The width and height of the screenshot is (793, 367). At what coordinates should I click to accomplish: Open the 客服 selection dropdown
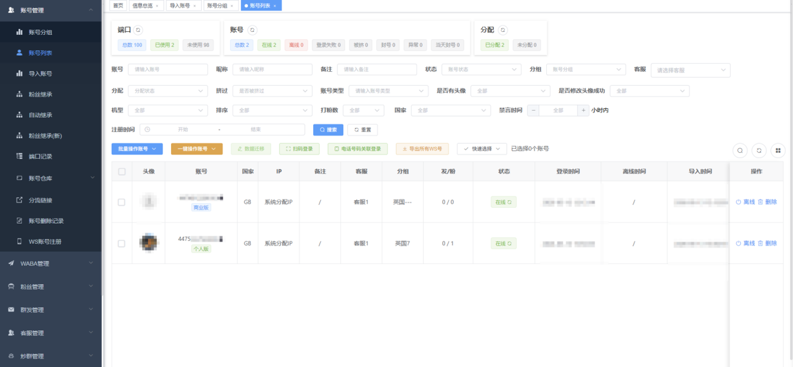pyautogui.click(x=690, y=70)
